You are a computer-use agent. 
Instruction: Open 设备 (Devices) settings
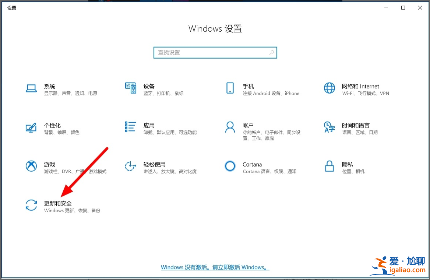(149, 86)
